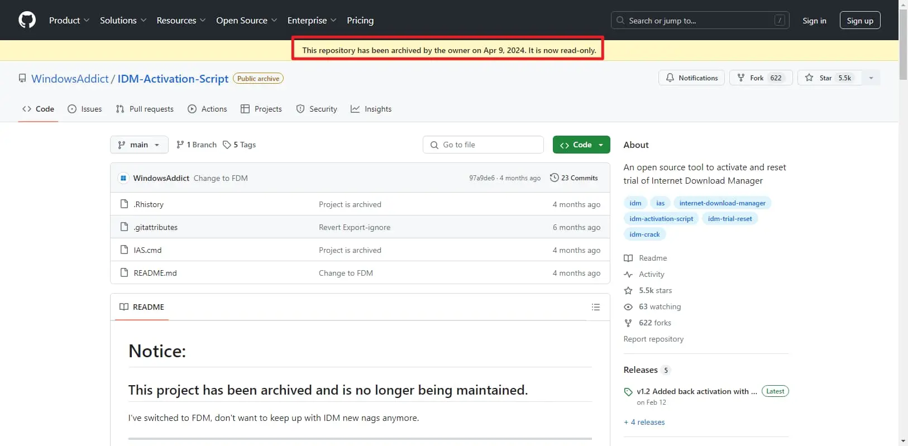Screen dimensions: 908x446
Task: Open the Releases 5 heading link
Action: point(647,370)
